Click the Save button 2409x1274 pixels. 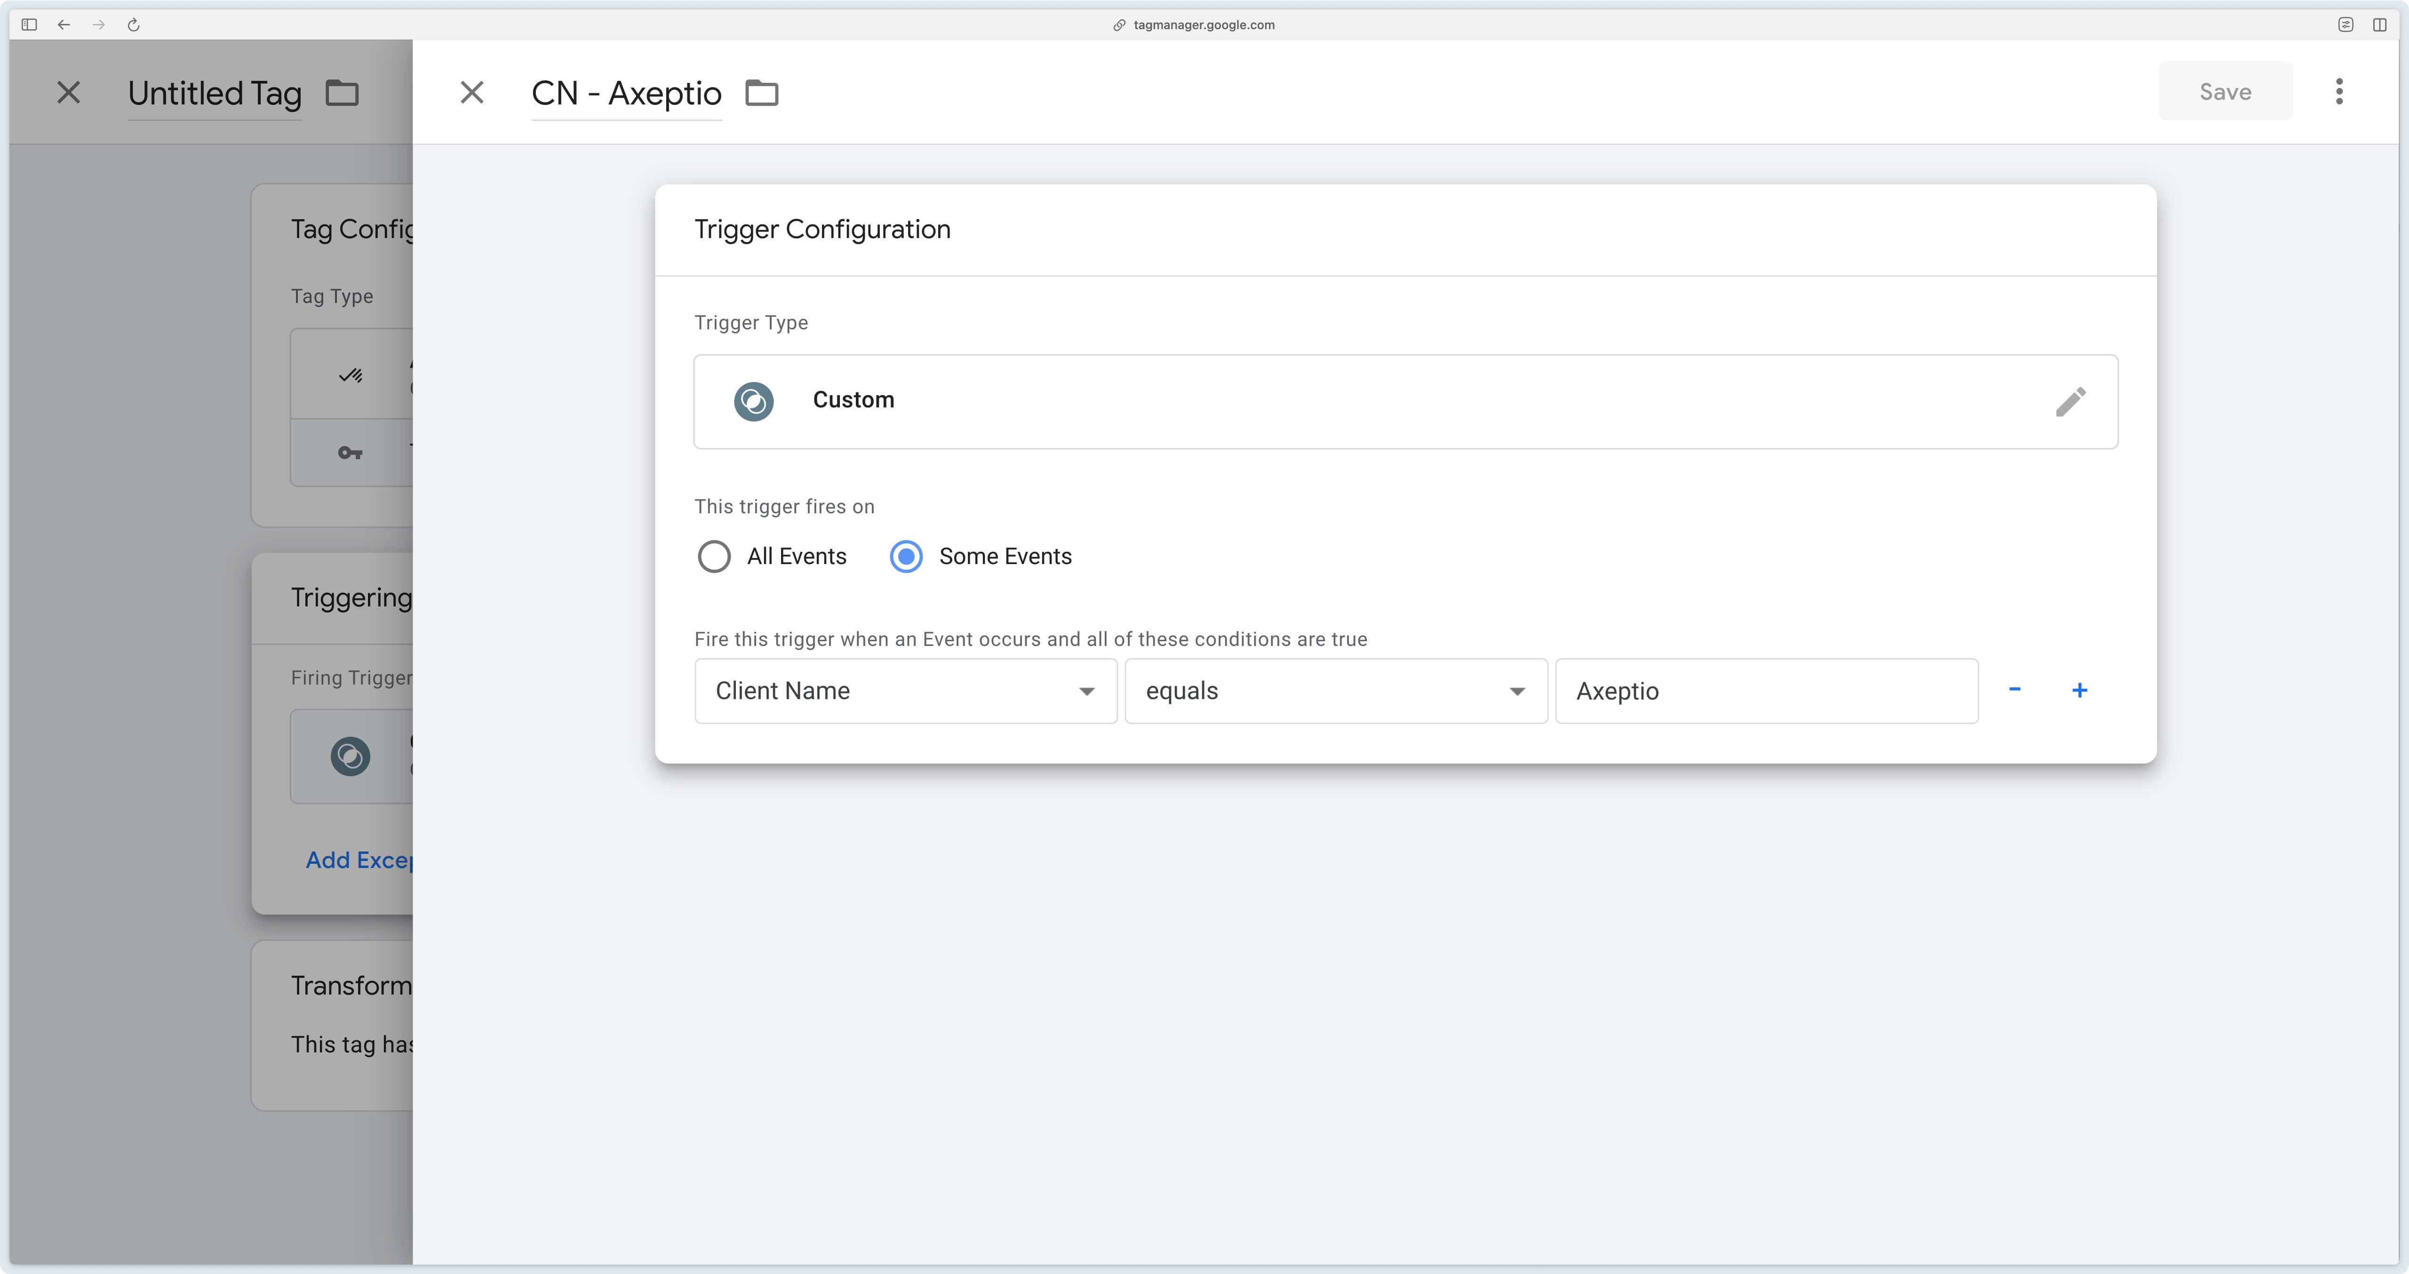2225,92
